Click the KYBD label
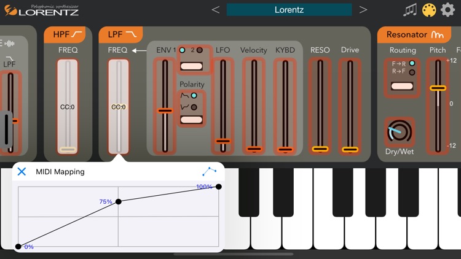Image resolution: width=461 pixels, height=259 pixels. coord(285,50)
